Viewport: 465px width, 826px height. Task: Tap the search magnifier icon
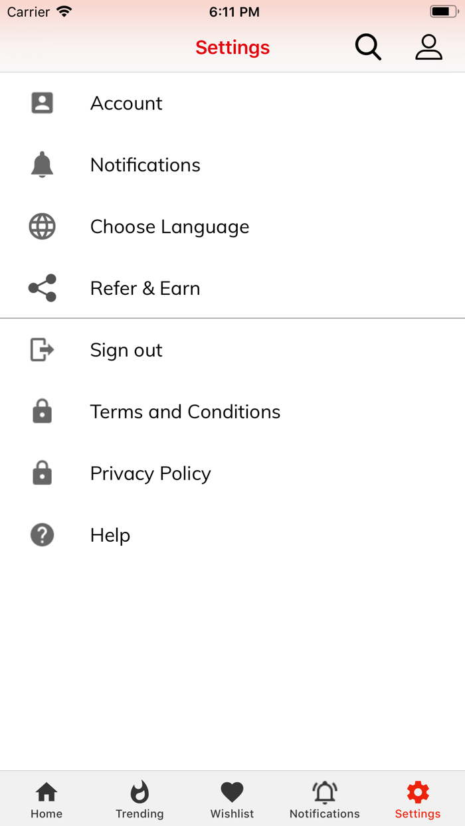(x=368, y=47)
